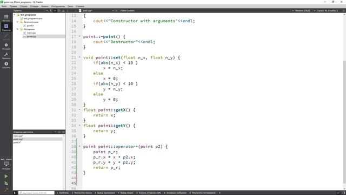Open the General Messages output pane

pos(175,193)
